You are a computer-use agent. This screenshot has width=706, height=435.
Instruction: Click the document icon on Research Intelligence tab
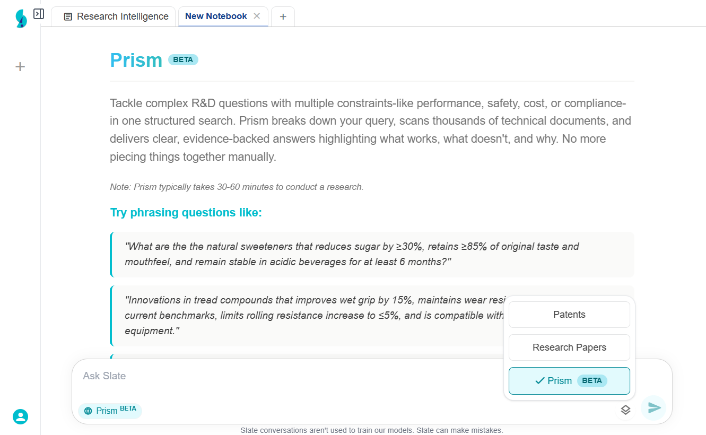point(68,17)
